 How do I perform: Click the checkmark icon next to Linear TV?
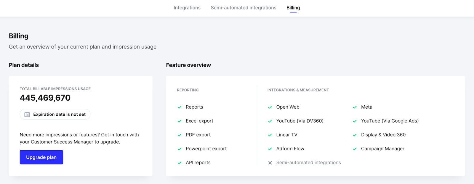(270, 135)
